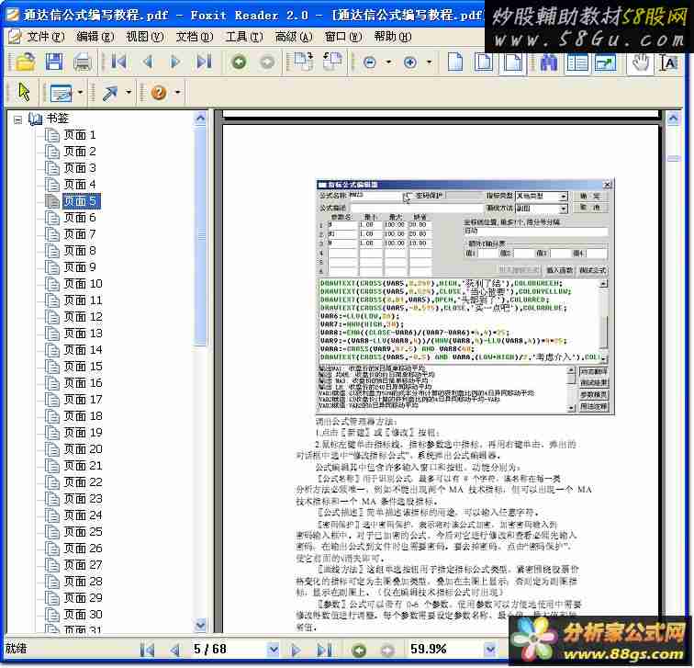Click bookmarks panel scroll down arrow

pos(200,626)
